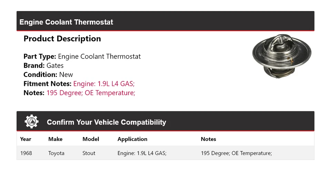
Task: Select the Toyota make cell
Action: (56, 153)
